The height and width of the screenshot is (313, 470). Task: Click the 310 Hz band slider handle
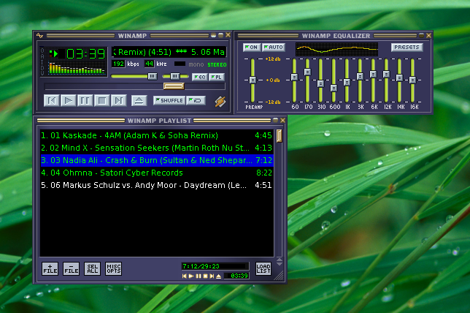pos(320,83)
